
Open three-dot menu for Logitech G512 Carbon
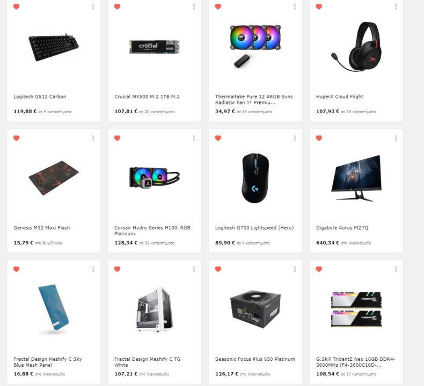click(x=93, y=7)
